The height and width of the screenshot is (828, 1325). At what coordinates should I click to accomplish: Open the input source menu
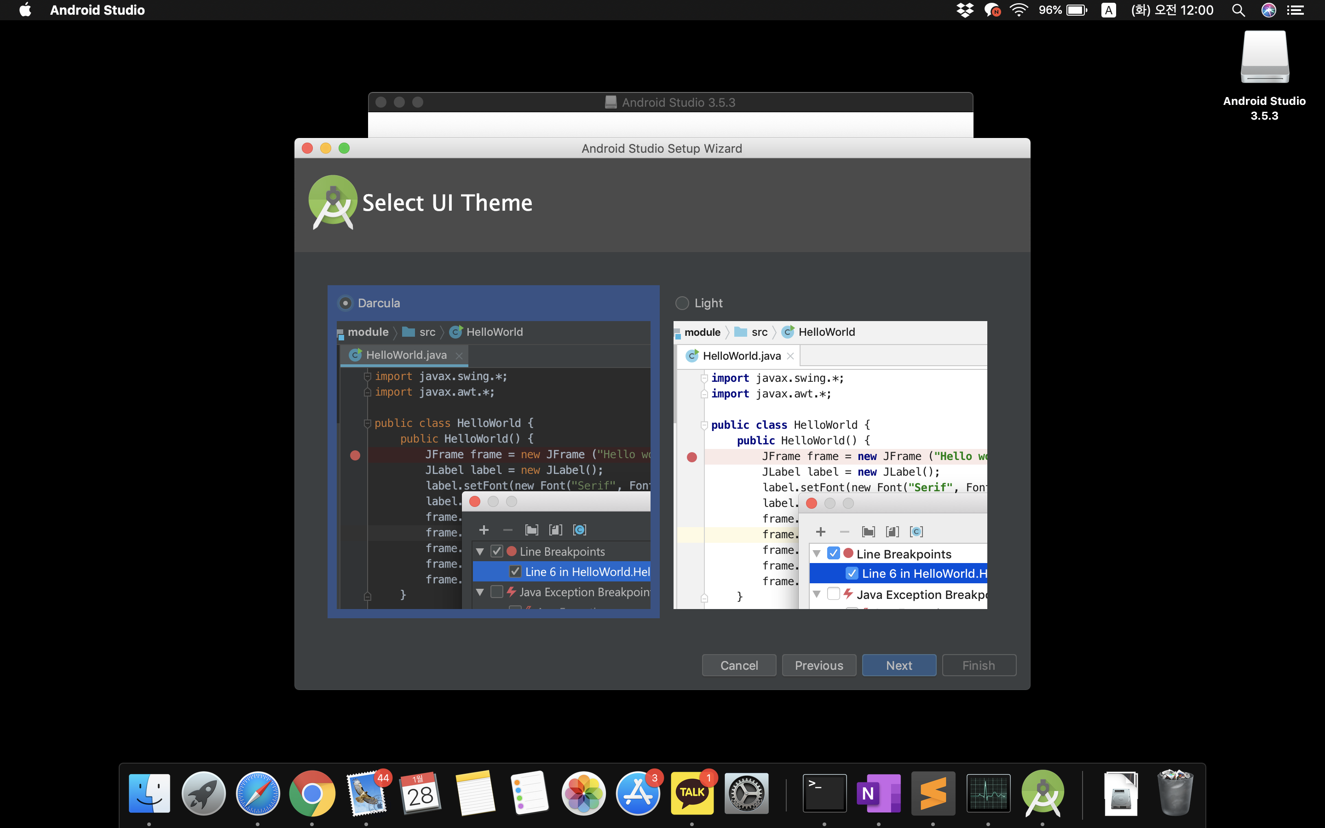click(1108, 10)
